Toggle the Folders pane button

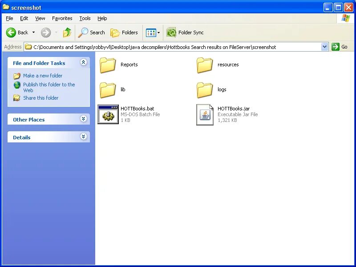click(124, 32)
